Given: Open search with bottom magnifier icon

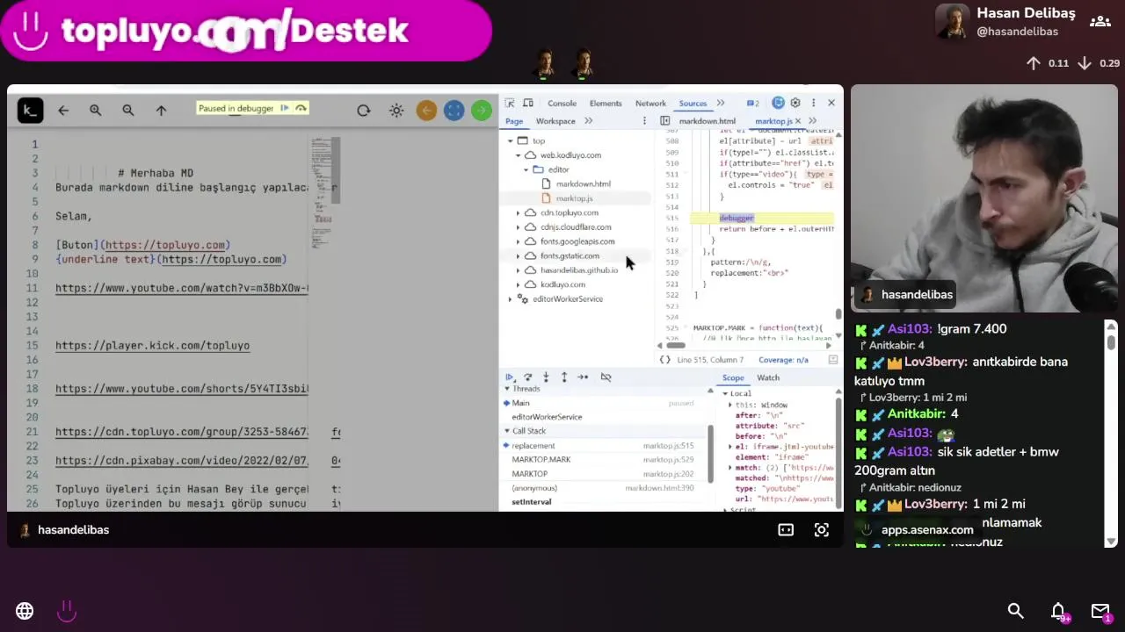Looking at the screenshot, I should [1016, 611].
